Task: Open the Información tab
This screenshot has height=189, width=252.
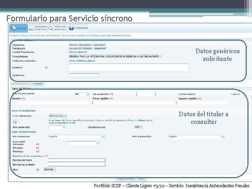Action: tap(78, 28)
